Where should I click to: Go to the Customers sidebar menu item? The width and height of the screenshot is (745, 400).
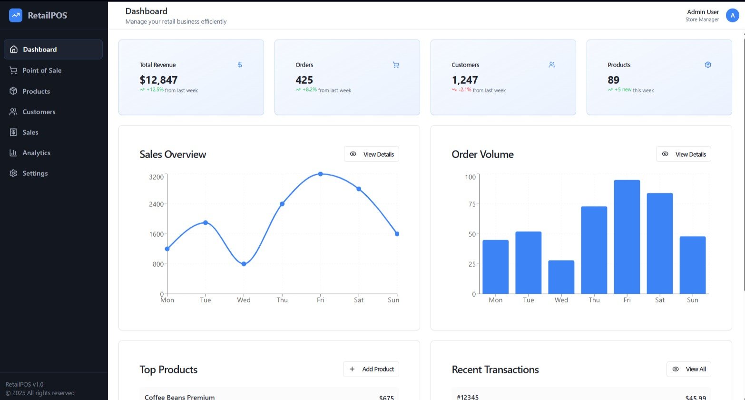tap(53, 112)
